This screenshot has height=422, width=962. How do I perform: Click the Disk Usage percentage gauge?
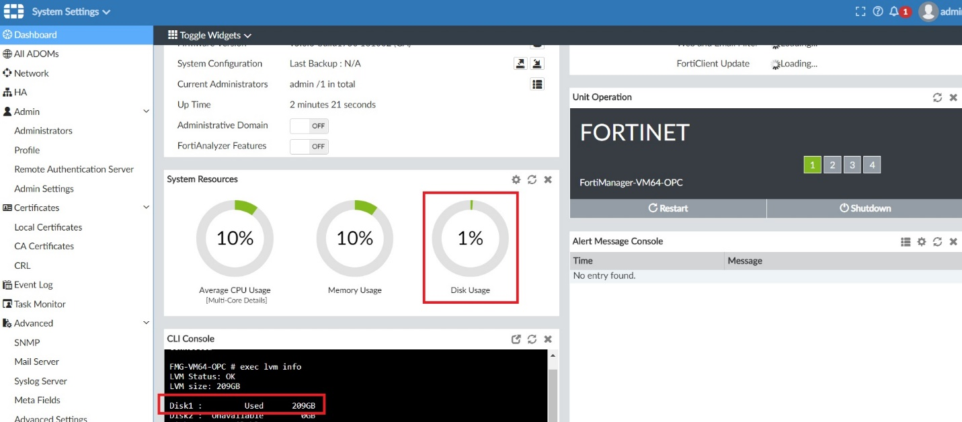tap(471, 239)
